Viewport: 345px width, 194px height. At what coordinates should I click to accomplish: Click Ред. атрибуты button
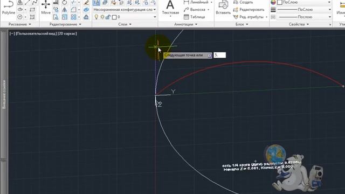click(248, 17)
